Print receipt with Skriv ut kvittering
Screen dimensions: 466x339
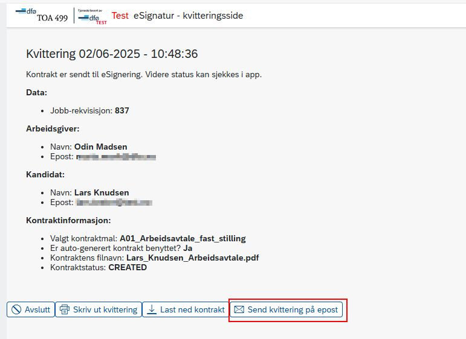pyautogui.click(x=99, y=309)
